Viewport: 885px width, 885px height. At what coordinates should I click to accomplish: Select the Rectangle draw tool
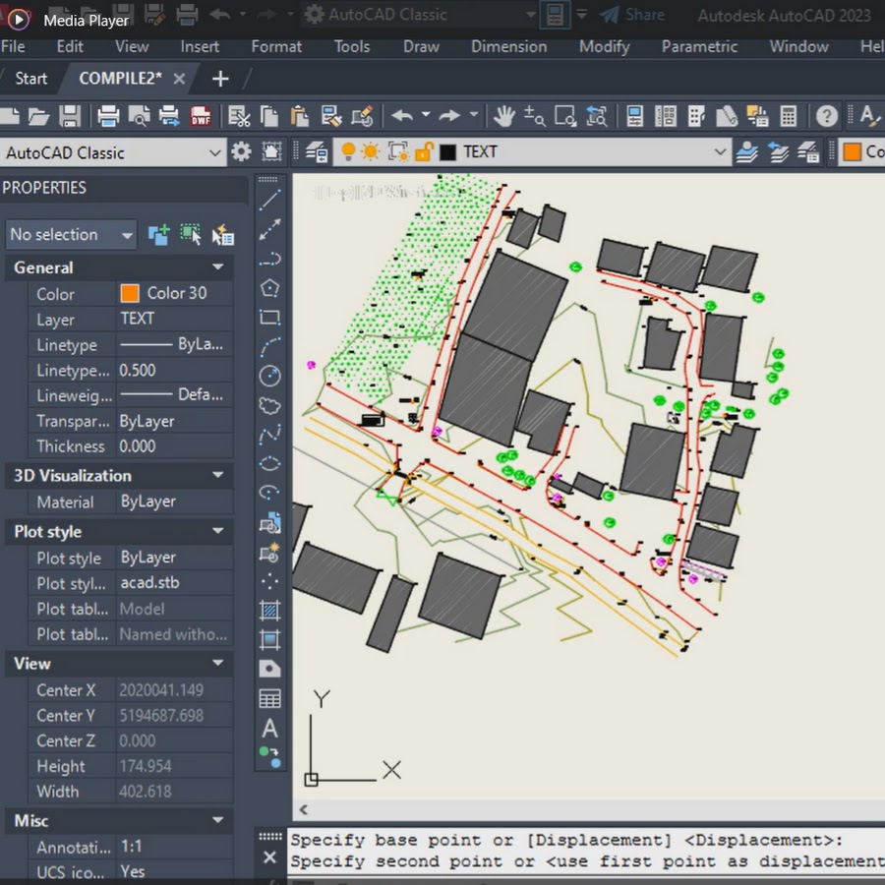point(269,318)
